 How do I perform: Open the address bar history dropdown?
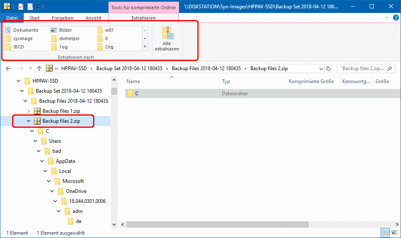pyautogui.click(x=320, y=68)
